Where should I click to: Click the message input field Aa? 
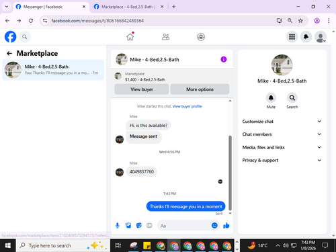tap(185, 226)
